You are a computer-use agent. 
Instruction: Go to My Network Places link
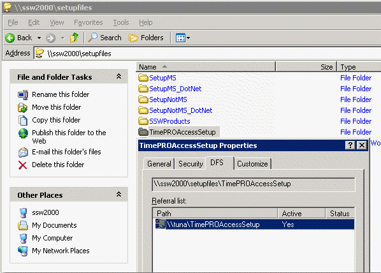(61, 251)
